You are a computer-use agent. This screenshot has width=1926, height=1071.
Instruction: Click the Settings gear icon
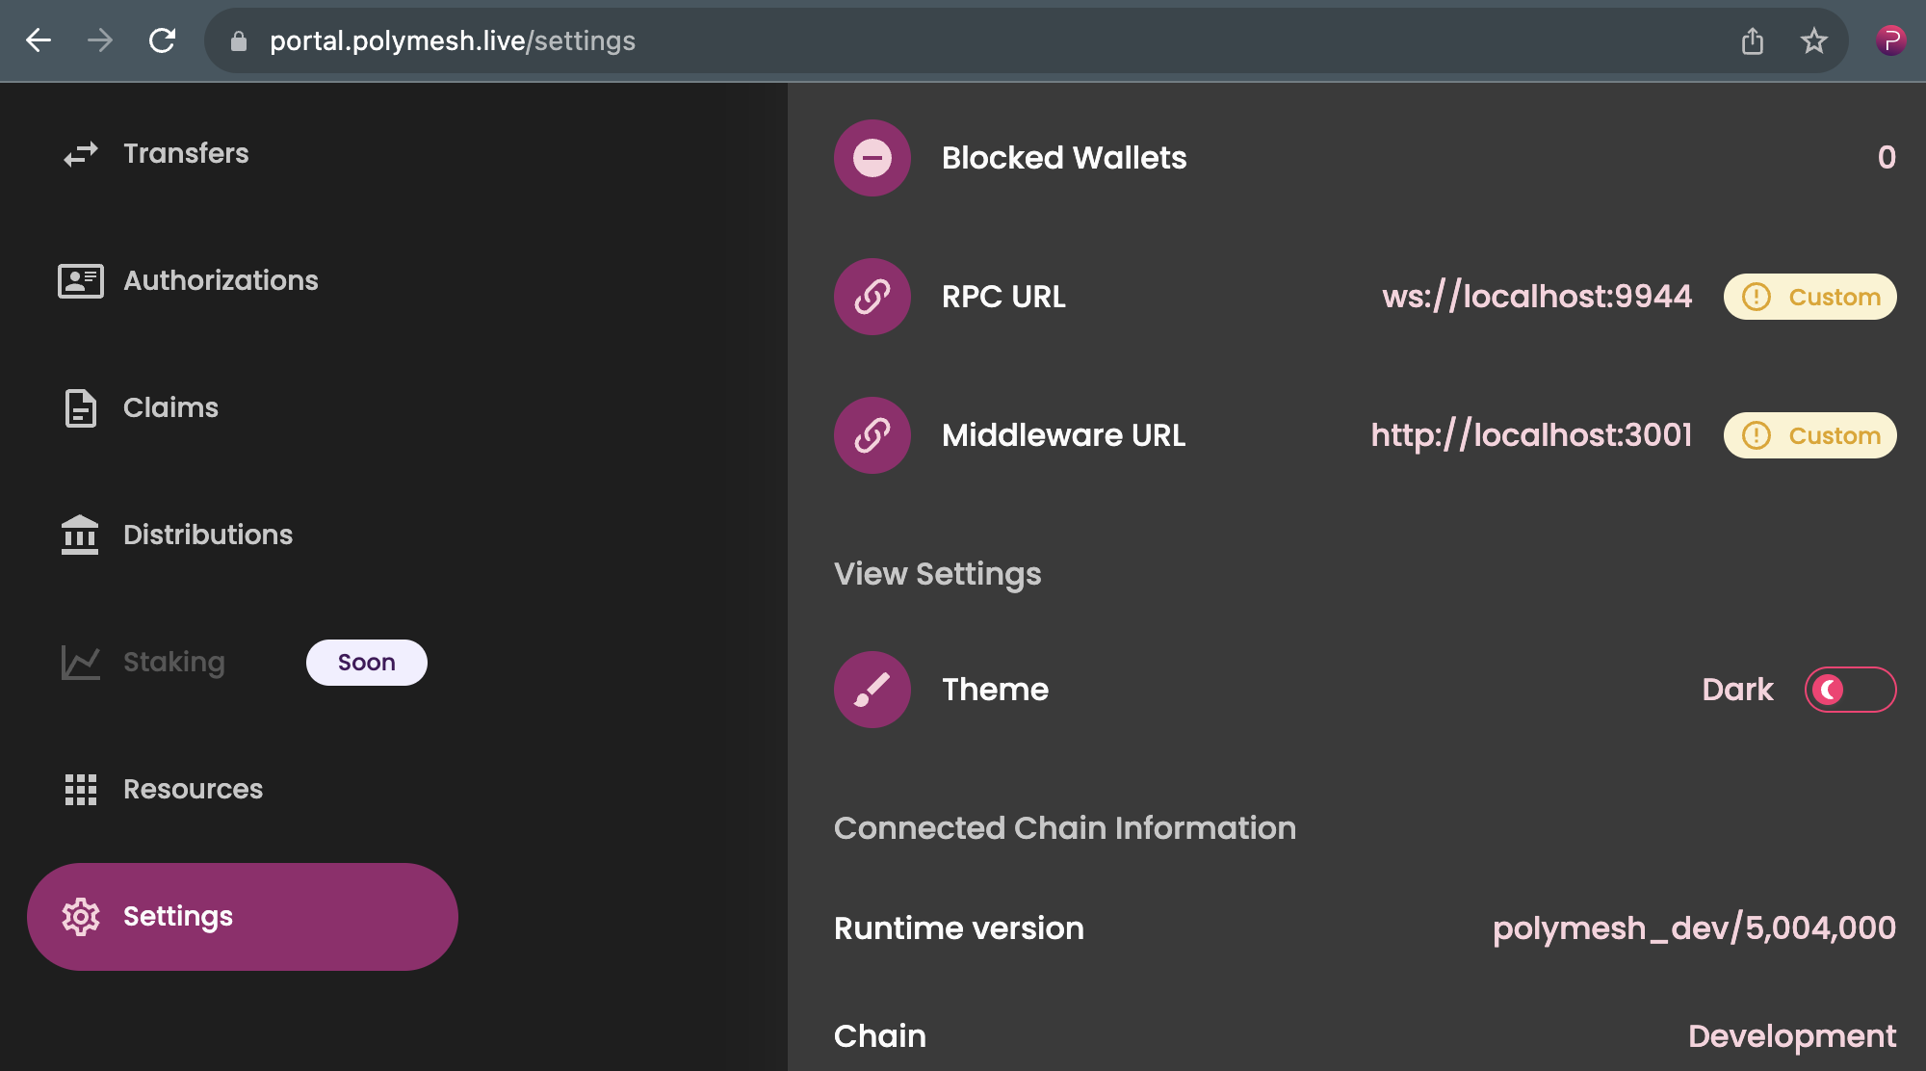tap(81, 916)
